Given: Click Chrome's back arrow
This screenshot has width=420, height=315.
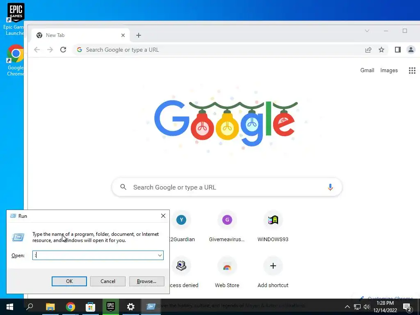Looking at the screenshot, I should pyautogui.click(x=37, y=50).
